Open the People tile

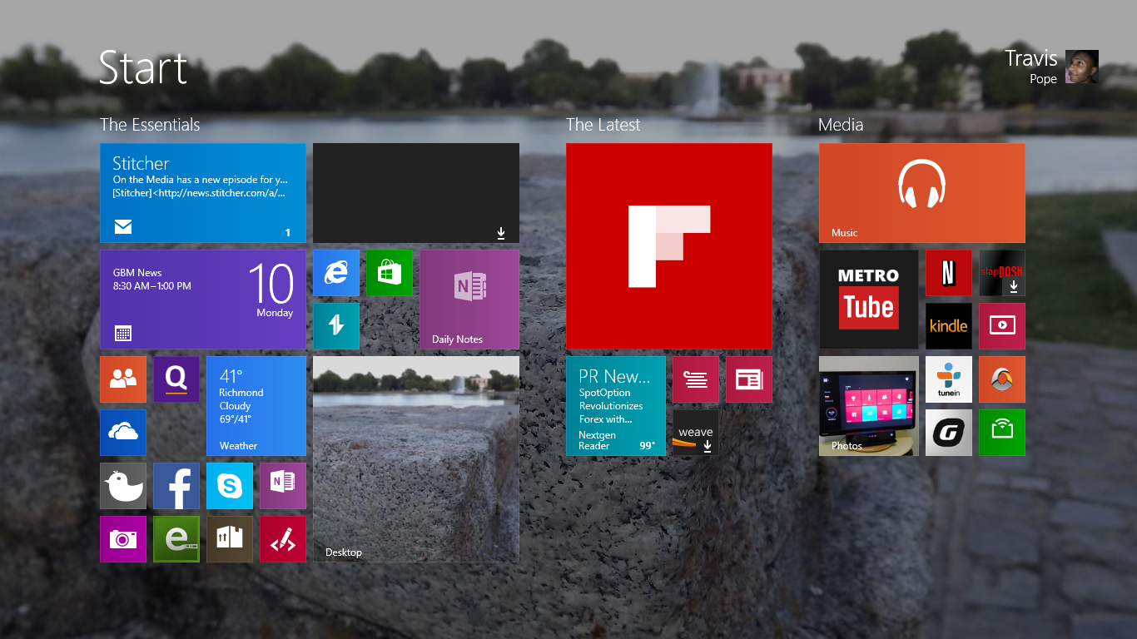click(123, 379)
